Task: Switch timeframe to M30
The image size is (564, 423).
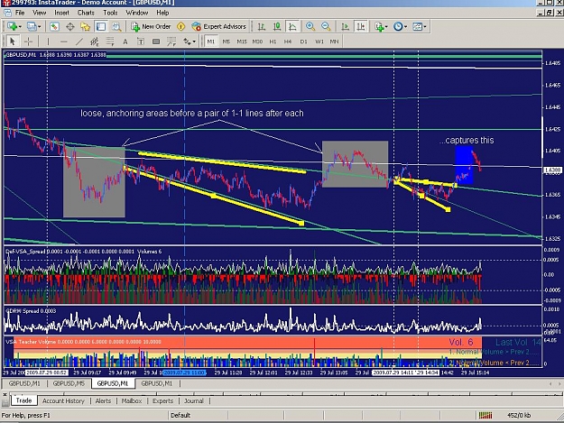Action: pos(257,41)
